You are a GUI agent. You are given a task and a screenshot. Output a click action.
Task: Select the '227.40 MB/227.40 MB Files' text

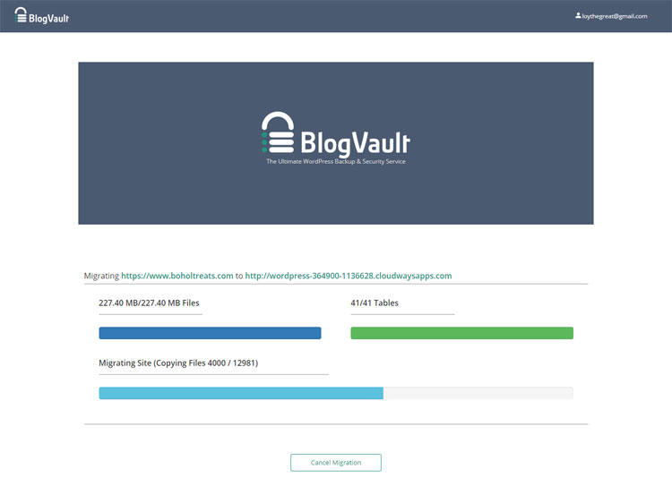pos(149,303)
